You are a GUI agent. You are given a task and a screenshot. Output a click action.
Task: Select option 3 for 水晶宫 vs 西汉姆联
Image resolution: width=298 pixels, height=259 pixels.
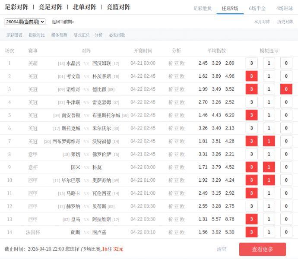(x=251, y=63)
